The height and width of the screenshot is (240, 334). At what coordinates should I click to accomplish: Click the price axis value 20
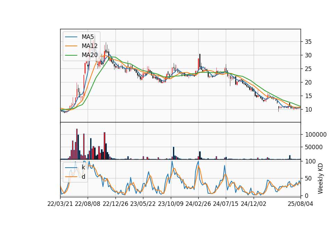click(x=308, y=82)
